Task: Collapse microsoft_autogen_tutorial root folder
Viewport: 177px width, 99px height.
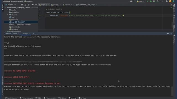Action: [x=5, y=7]
